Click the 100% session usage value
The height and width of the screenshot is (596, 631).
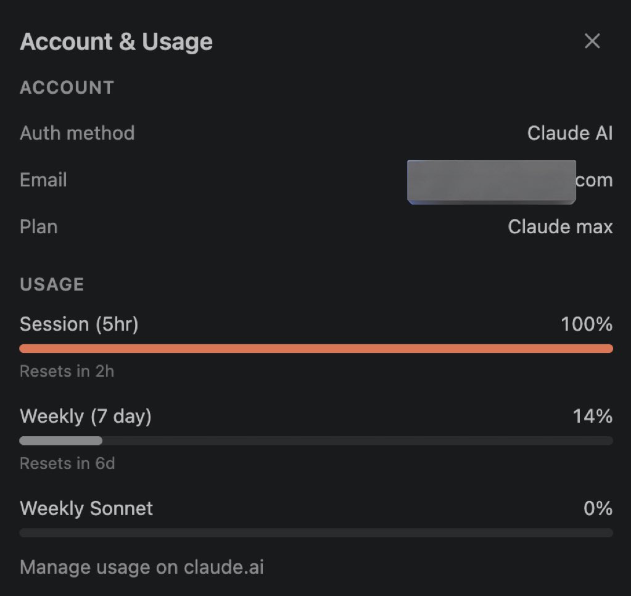[x=586, y=324]
